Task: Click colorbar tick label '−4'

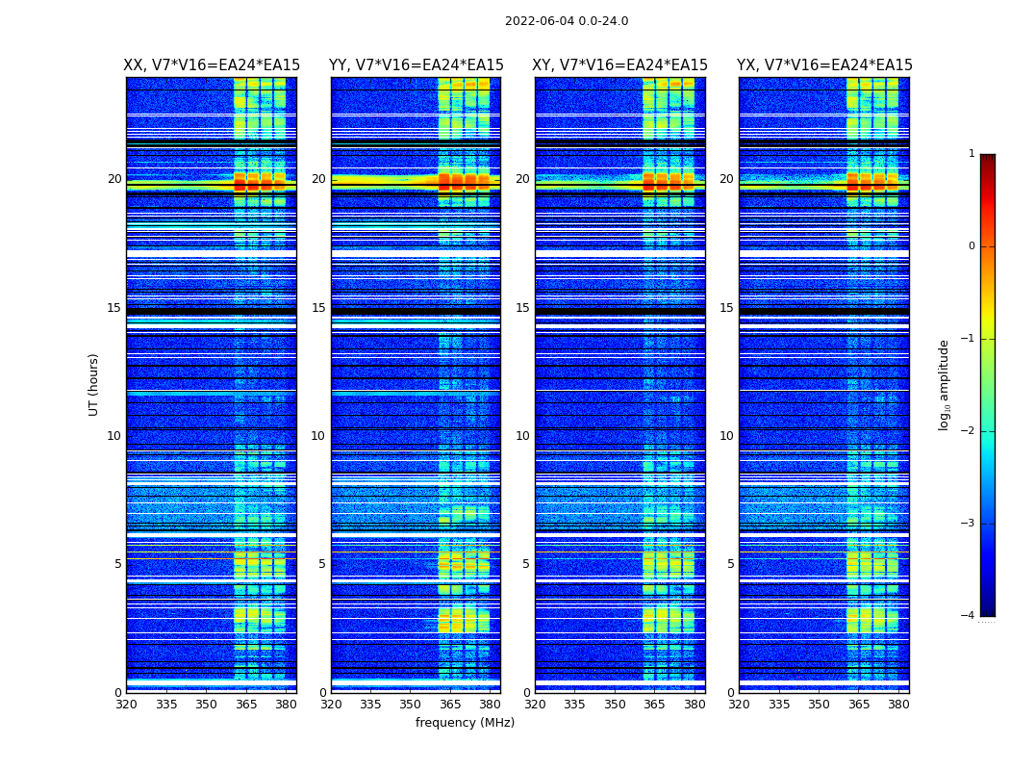Action: click(968, 615)
